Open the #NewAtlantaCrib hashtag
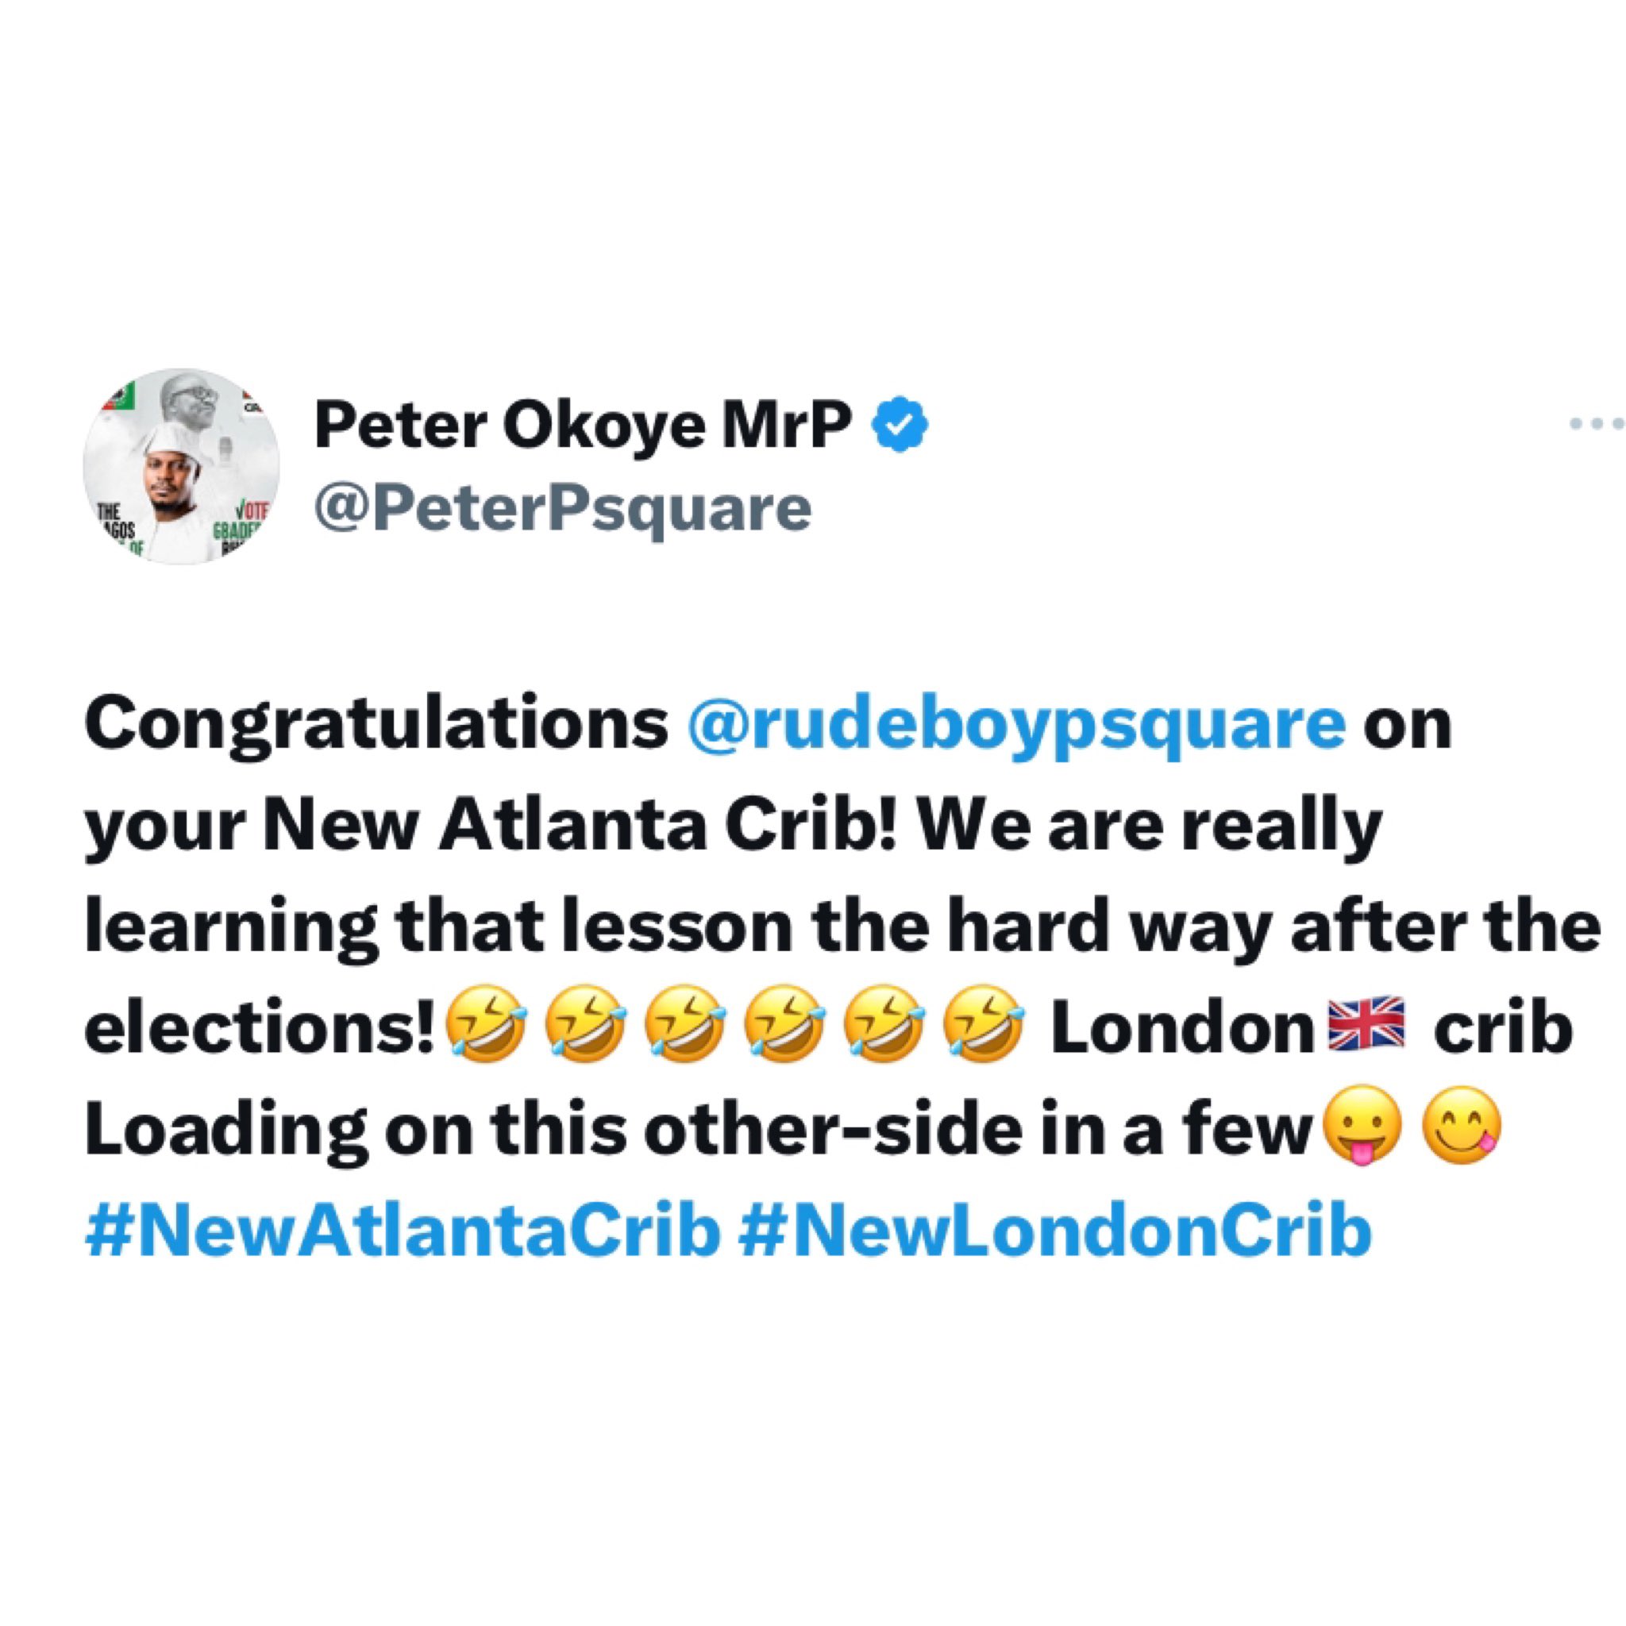Viewport: 1626px width, 1626px height. (x=403, y=1231)
